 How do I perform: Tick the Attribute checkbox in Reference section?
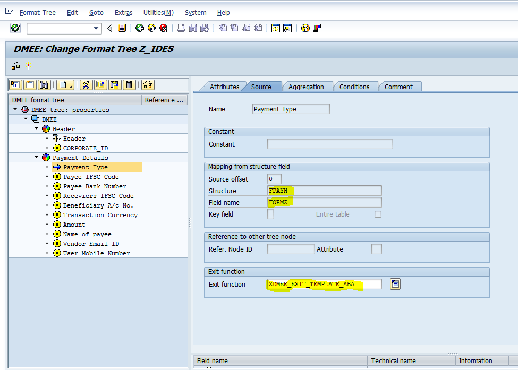(377, 248)
